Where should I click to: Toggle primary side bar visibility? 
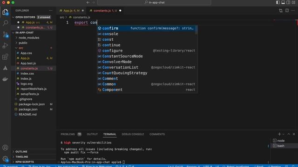pyautogui.click(x=278, y=2)
